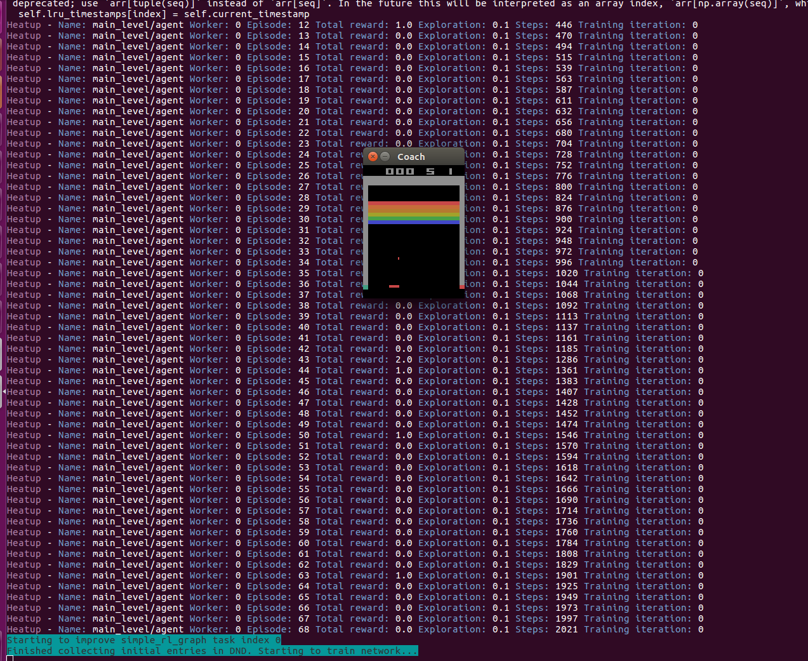Select 'Steps: 1546' in terminal
This screenshot has width=808, height=661.
pyautogui.click(x=546, y=435)
